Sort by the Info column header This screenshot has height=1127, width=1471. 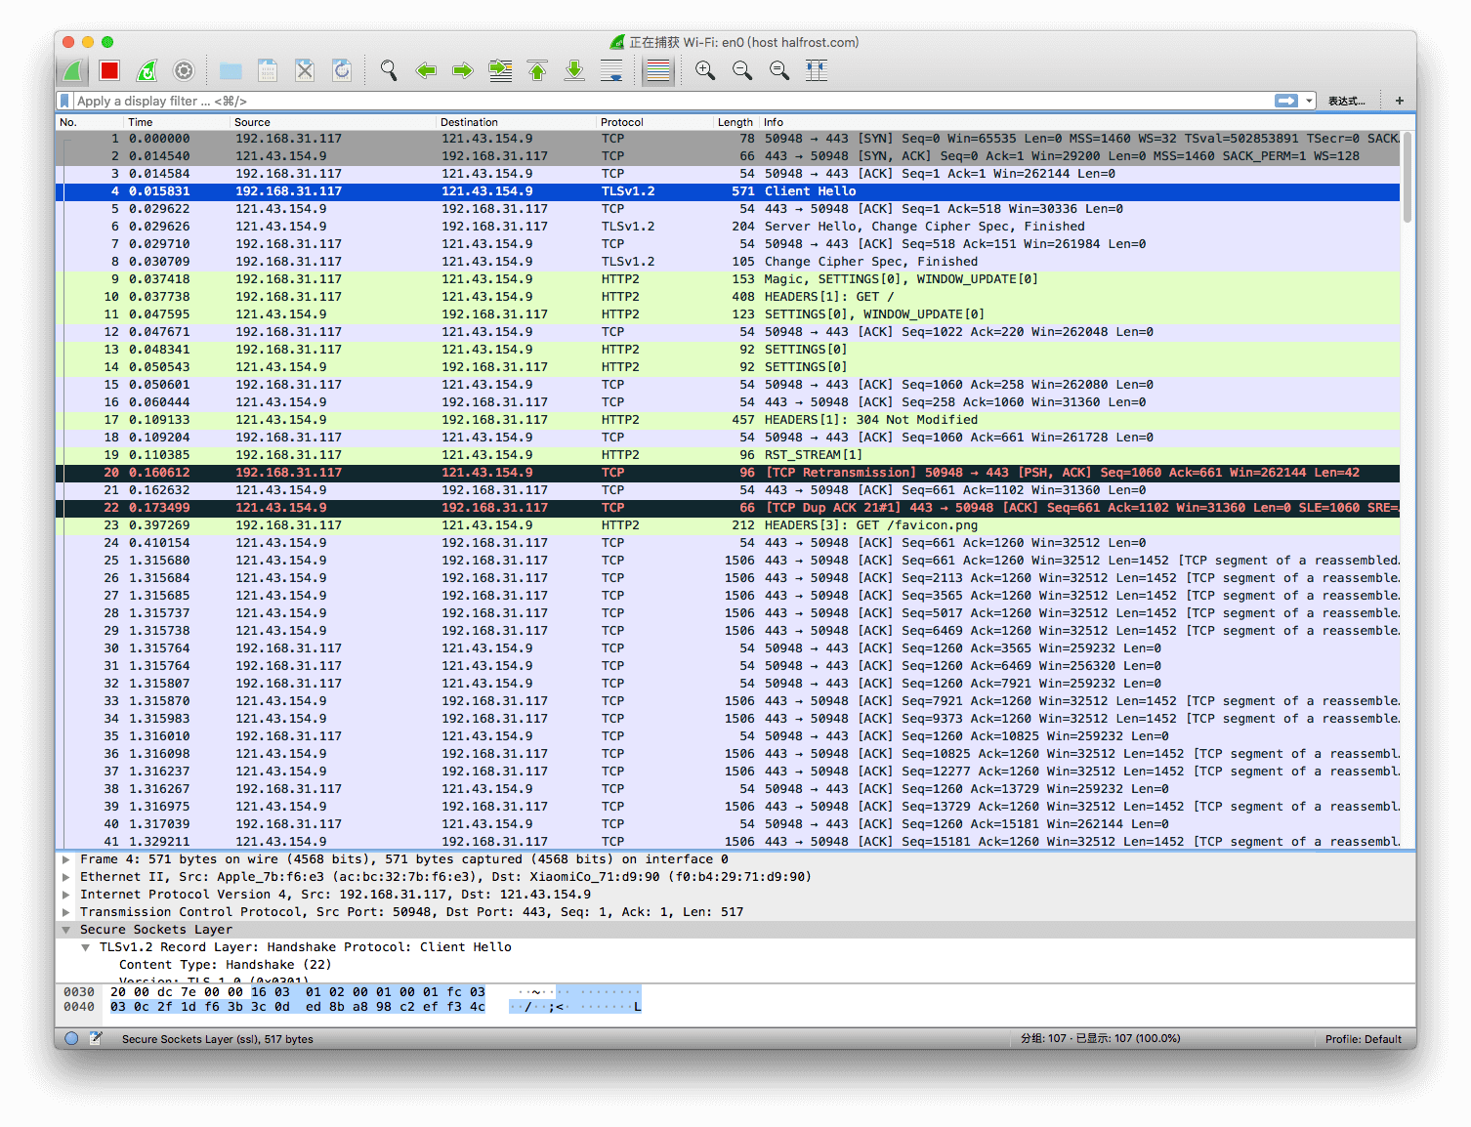[1079, 122]
